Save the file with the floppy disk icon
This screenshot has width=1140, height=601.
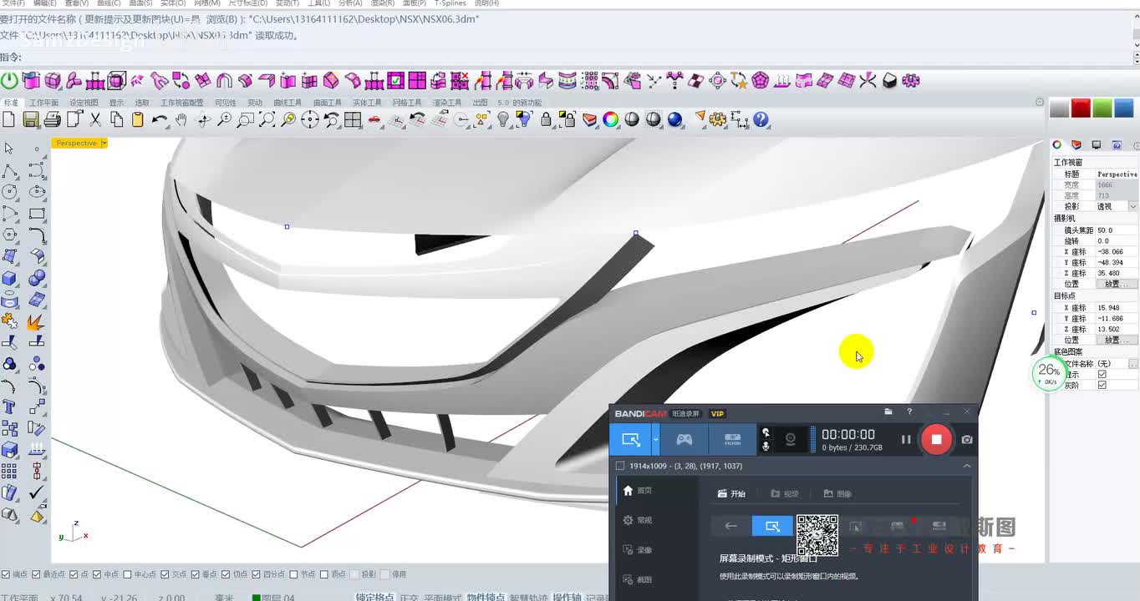click(31, 120)
